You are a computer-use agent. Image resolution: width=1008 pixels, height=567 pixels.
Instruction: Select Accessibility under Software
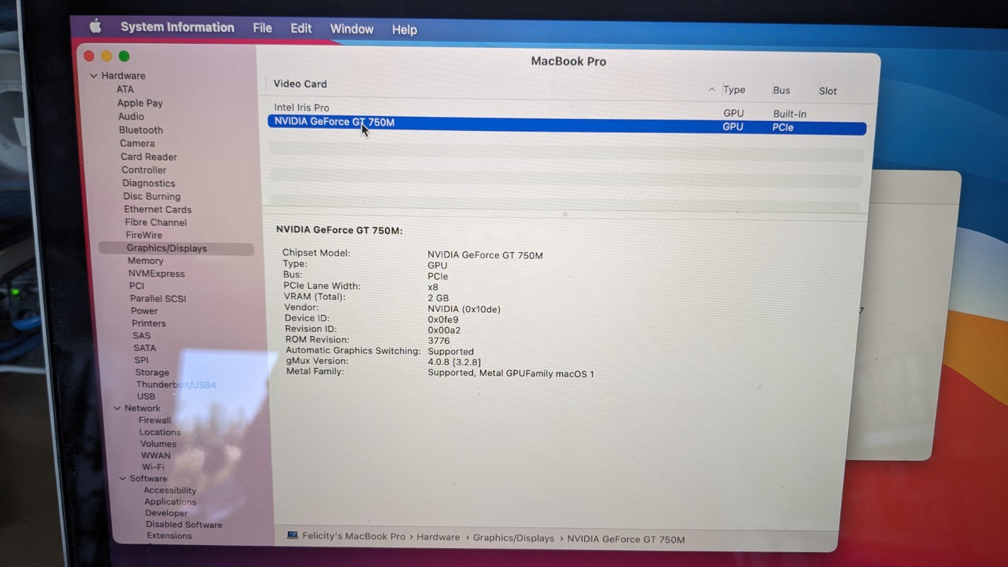(169, 490)
